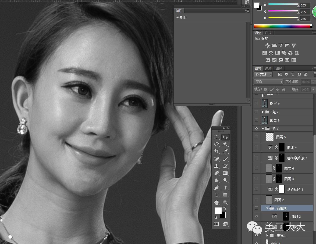Select the Type tool
The height and width of the screenshot is (244, 316).
click(x=225, y=188)
